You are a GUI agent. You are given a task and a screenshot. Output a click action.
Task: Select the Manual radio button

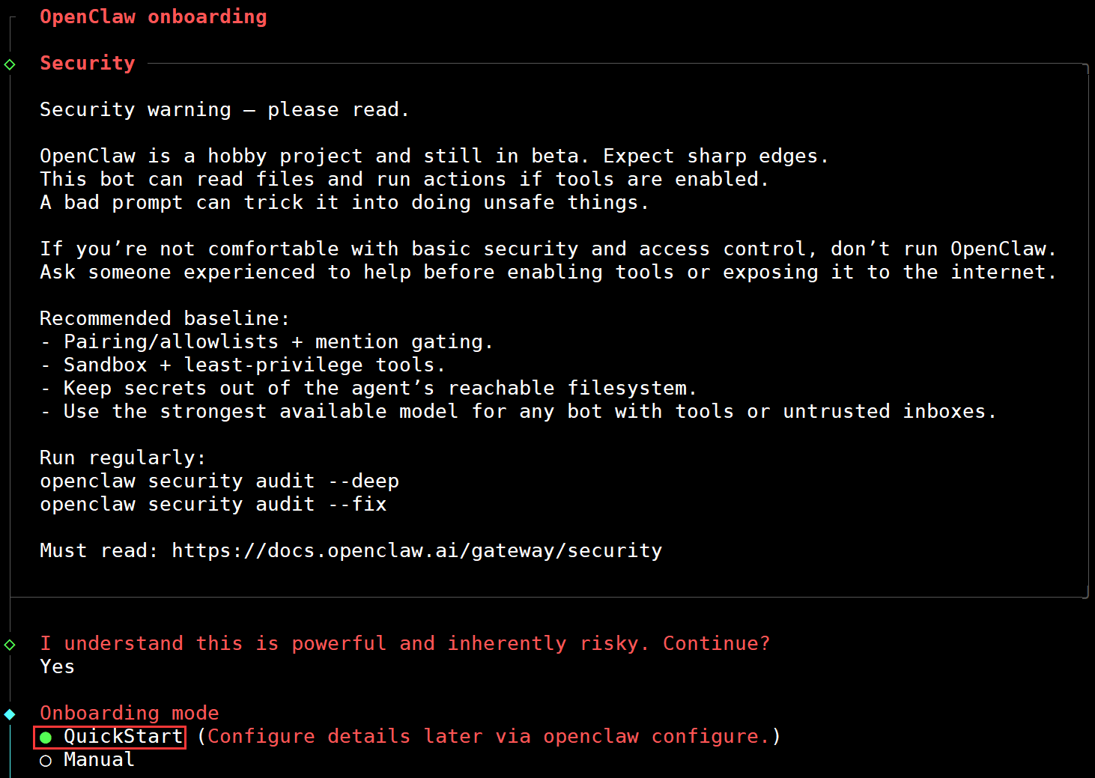(46, 761)
